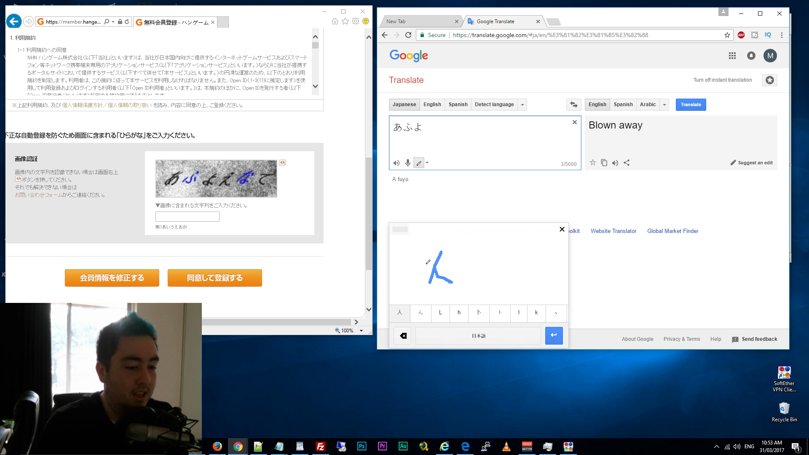Open Google notifications bell
Screen dimensions: 809x455
pyautogui.click(x=751, y=56)
